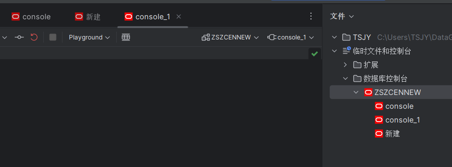Collapse the ZSZCENNEW tree node
Screen dimensions: 452x167
[356, 92]
